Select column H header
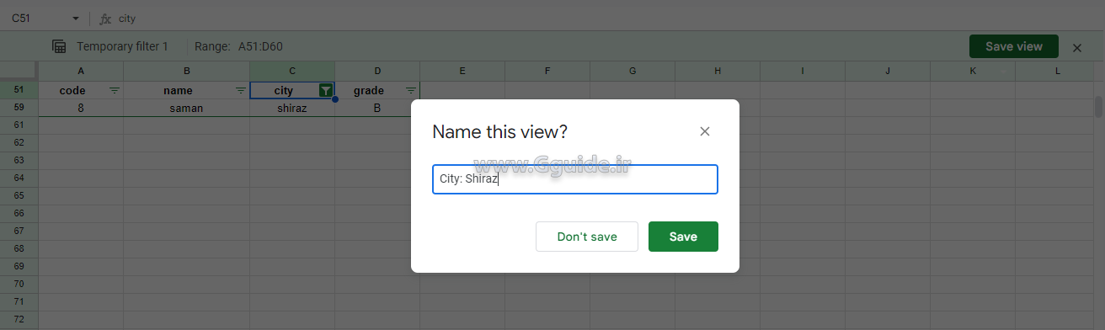 pyautogui.click(x=718, y=72)
